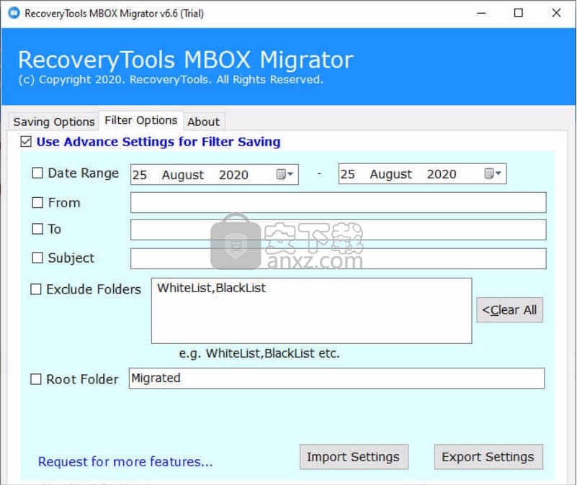Open Request for more features link
Image resolution: width=577 pixels, height=485 pixels.
point(125,461)
